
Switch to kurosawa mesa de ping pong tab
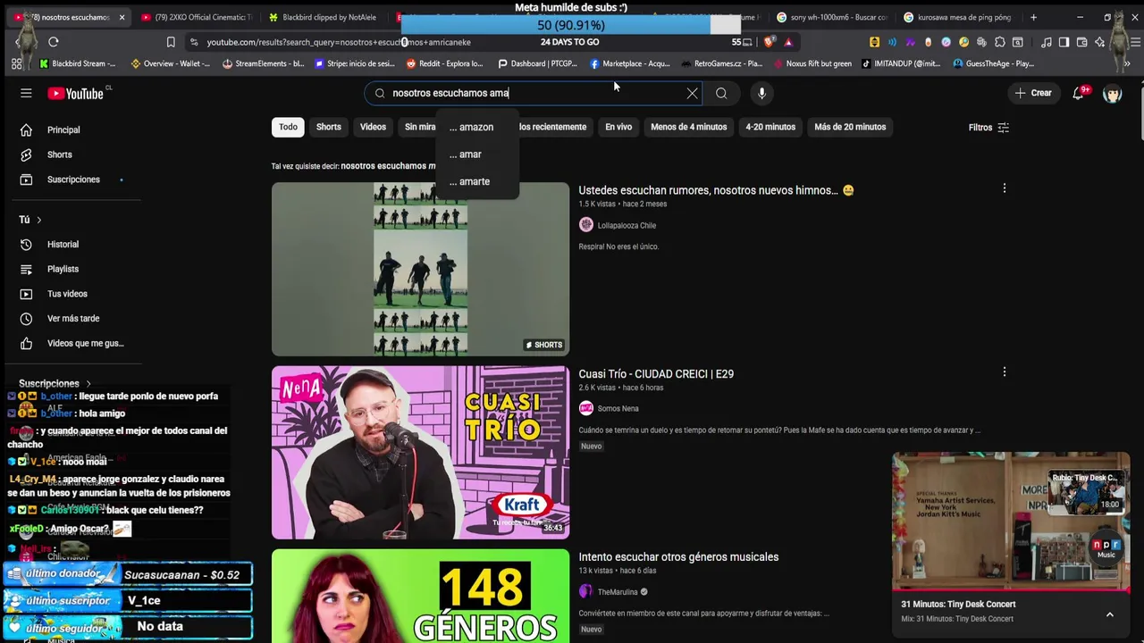pyautogui.click(x=959, y=17)
